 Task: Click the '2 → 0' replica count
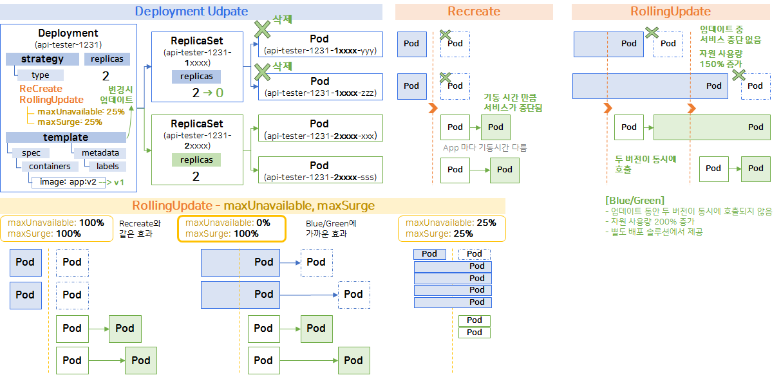[207, 93]
